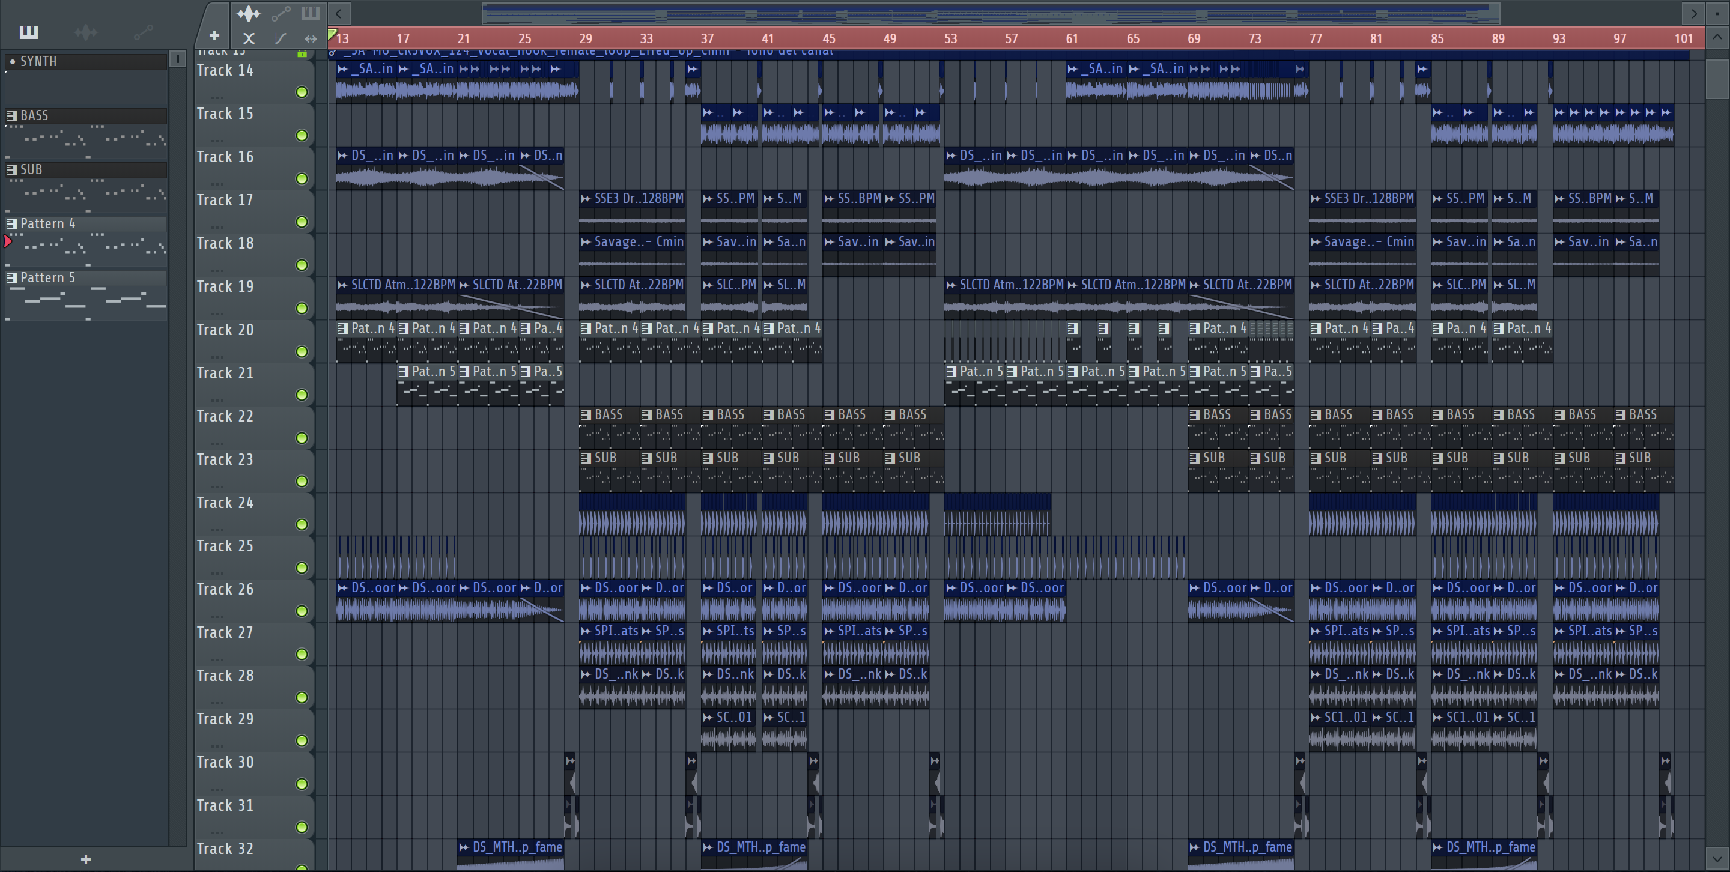Mute Track 31 with its green LED
Viewport: 1730px width, 872px height.
302,827
